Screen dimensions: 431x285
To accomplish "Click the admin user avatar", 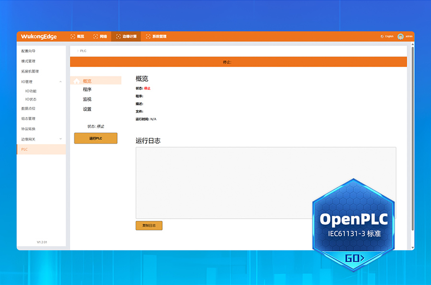I will point(400,36).
